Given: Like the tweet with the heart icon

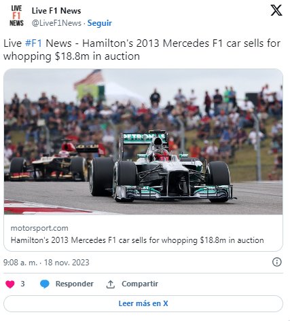Looking at the screenshot, I should (10, 284).
